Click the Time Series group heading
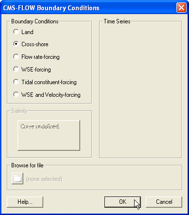This screenshot has height=215, width=189. pos(117,21)
